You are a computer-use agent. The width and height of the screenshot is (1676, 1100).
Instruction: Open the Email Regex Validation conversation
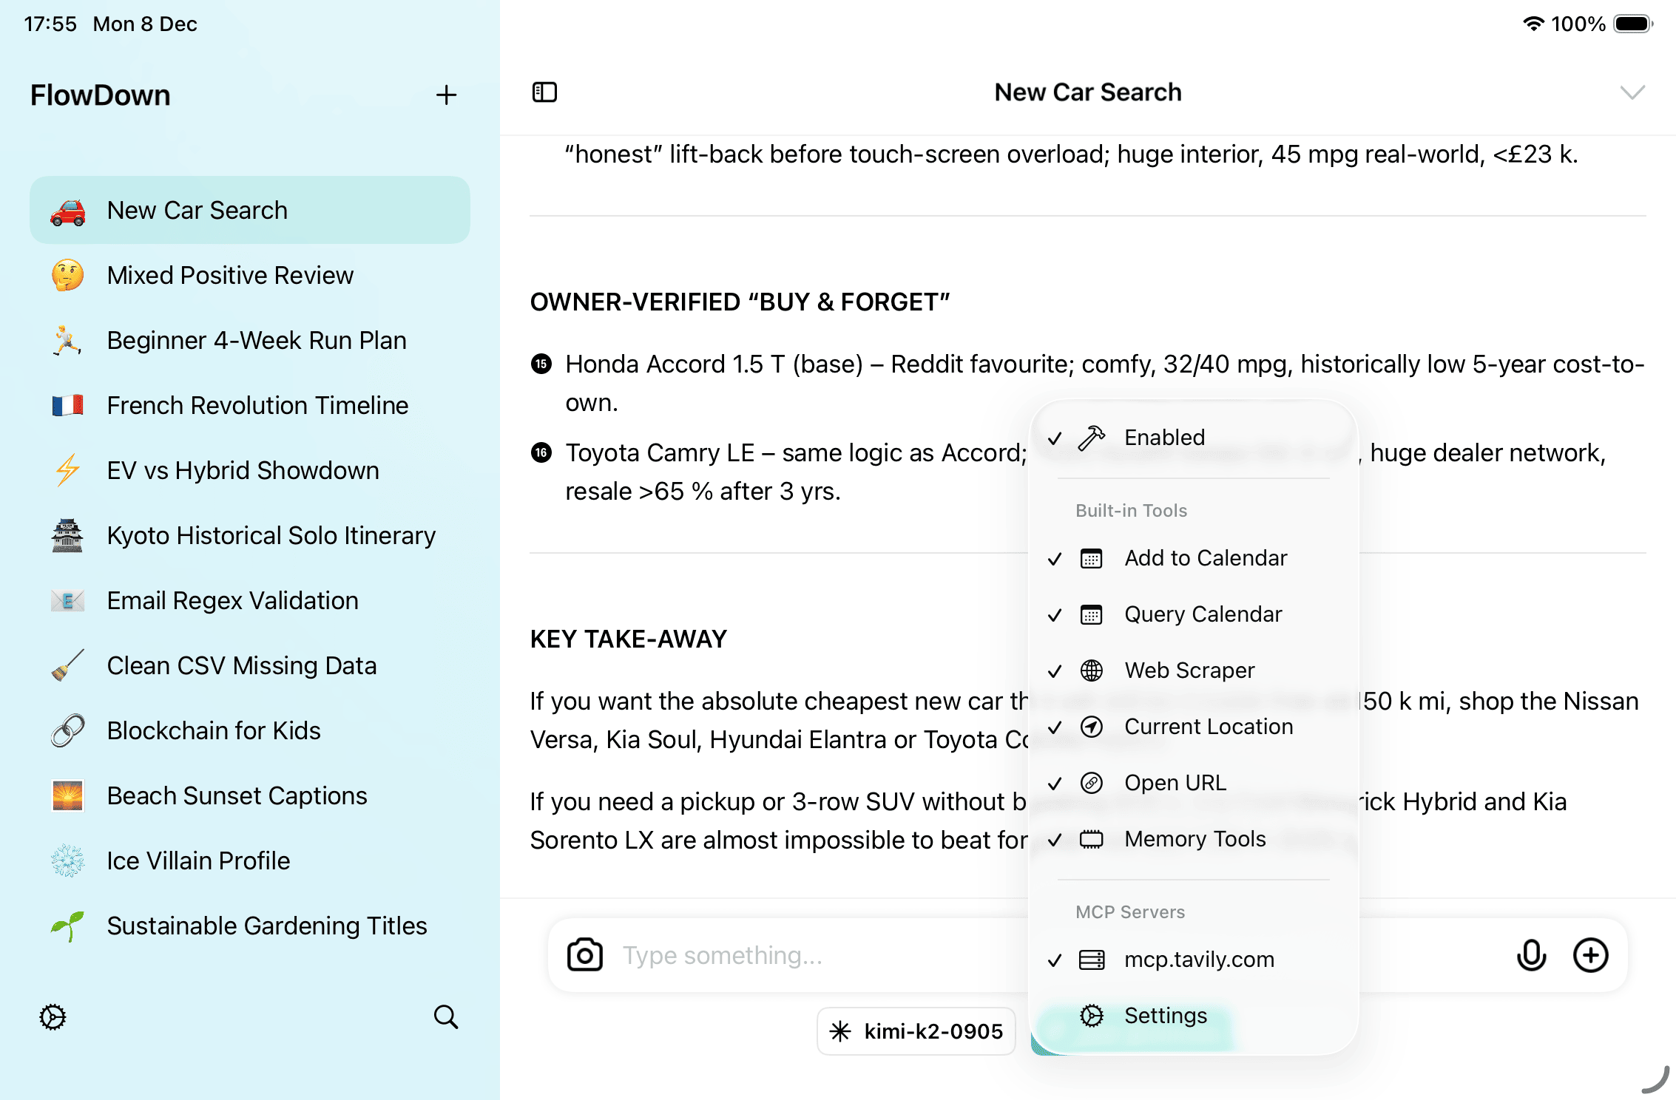click(x=232, y=600)
